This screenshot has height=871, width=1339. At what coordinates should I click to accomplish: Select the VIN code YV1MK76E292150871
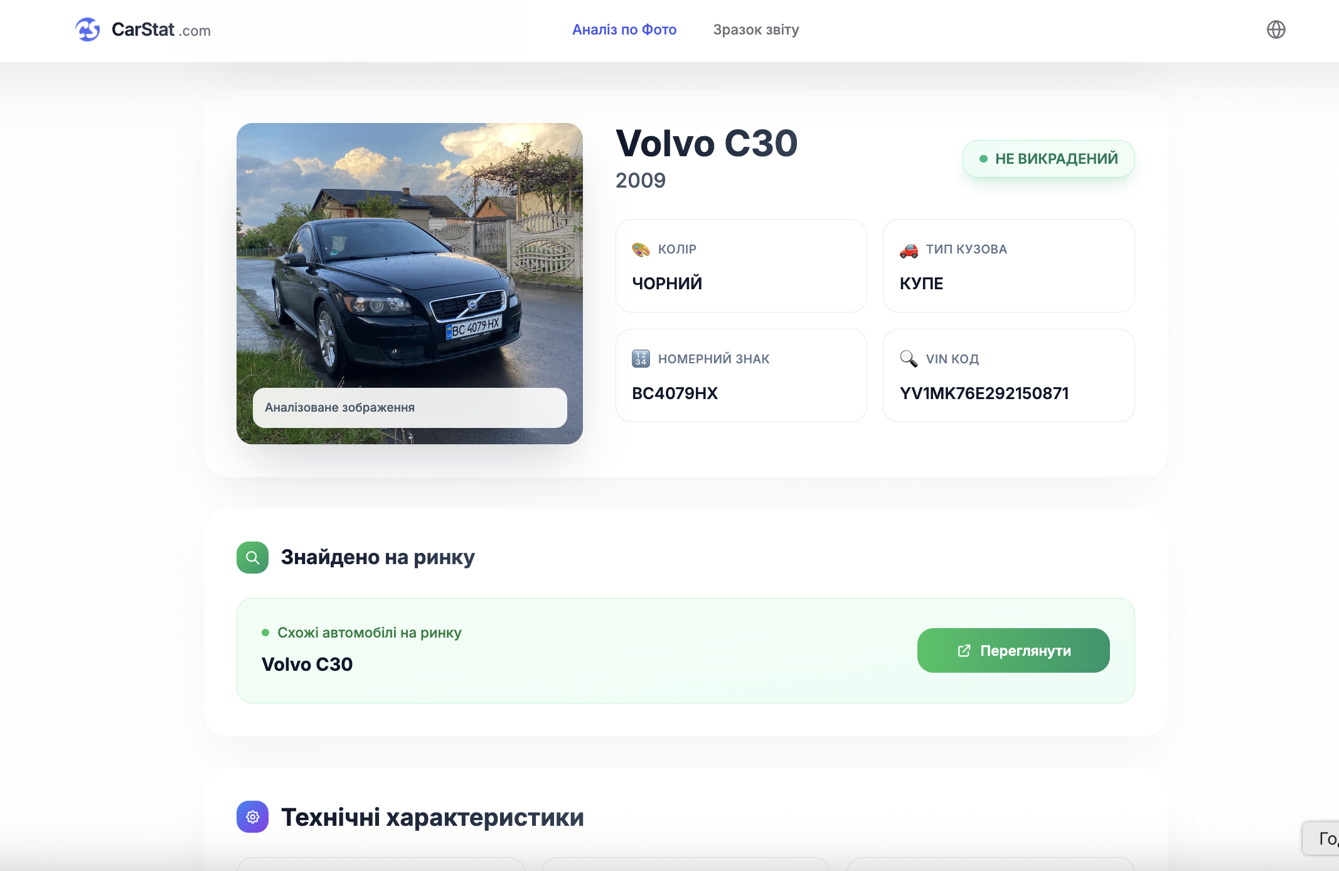point(984,393)
